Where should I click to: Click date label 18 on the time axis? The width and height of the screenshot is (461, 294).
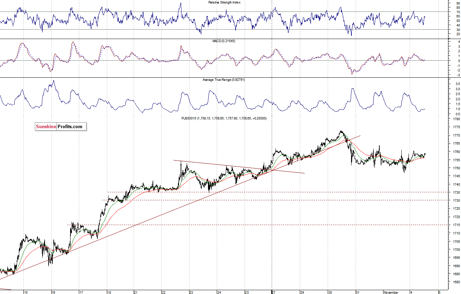109,292
